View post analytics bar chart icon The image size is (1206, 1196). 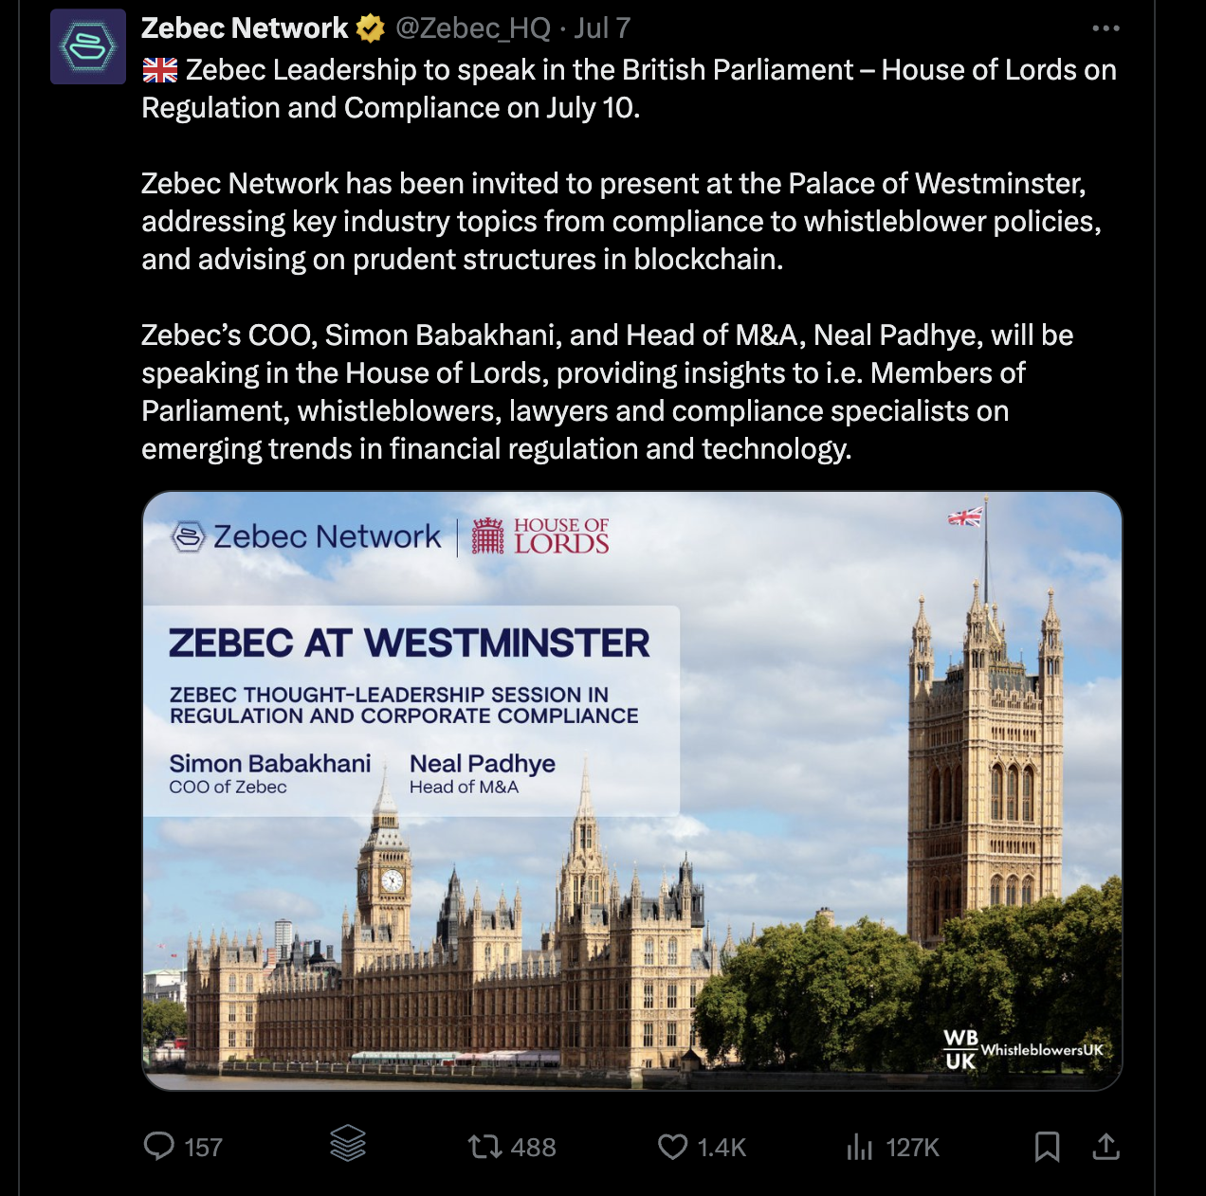(x=859, y=1147)
